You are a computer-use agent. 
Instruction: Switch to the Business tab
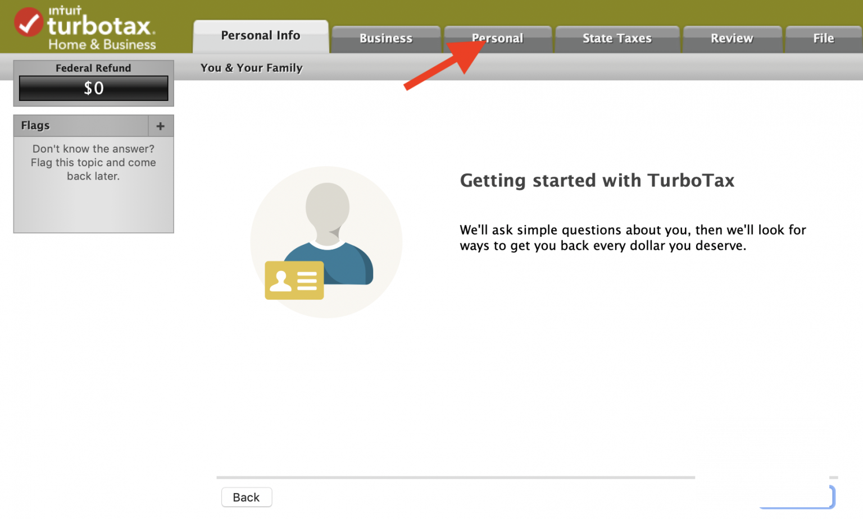click(x=386, y=39)
